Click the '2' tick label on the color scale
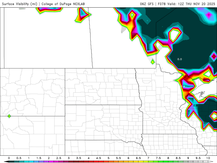 click(49, 158)
